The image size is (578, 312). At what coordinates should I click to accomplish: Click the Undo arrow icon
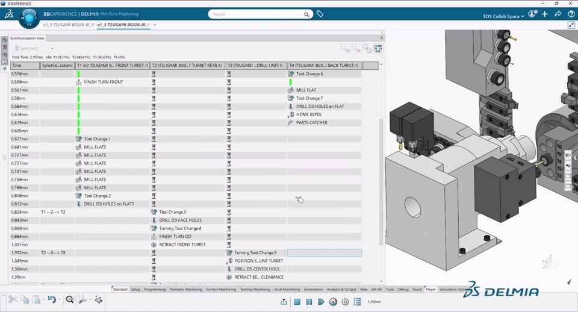coord(52,299)
